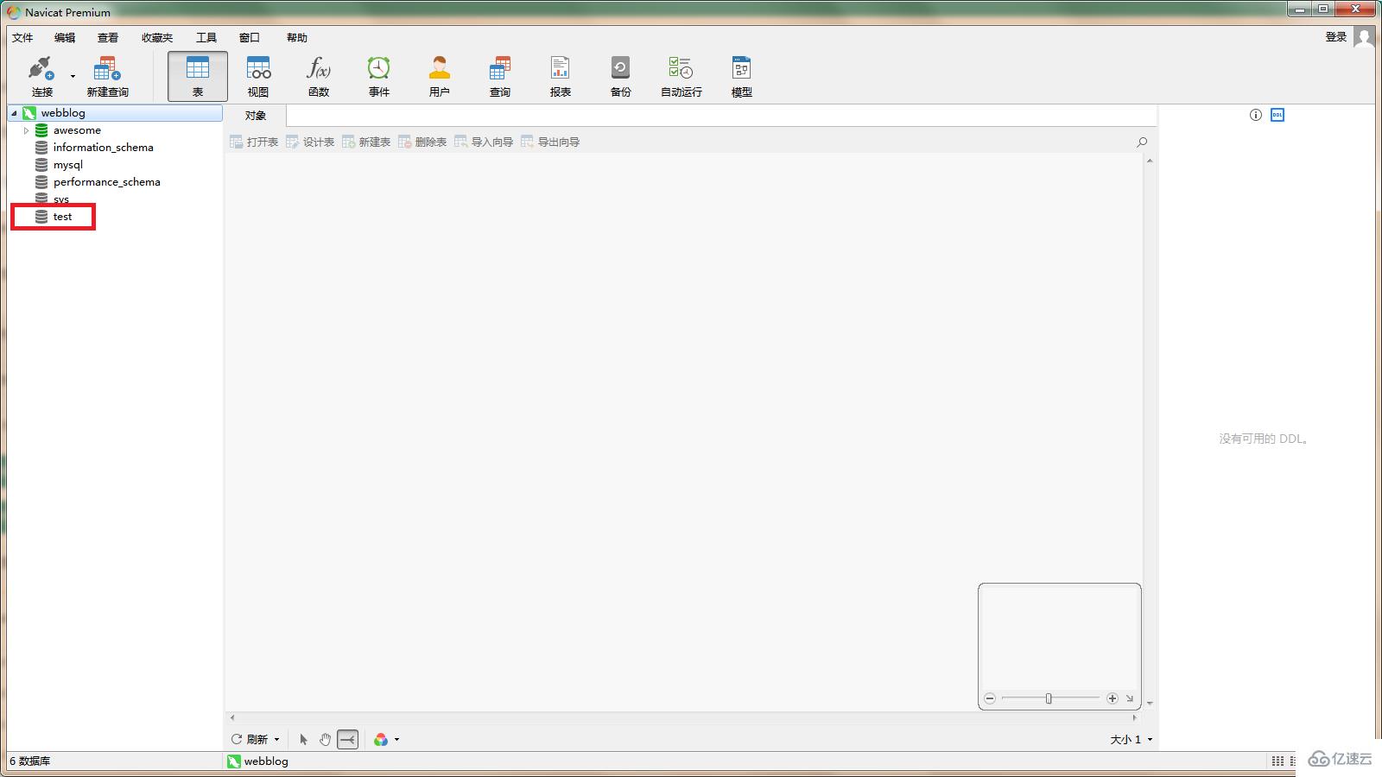Show the DDL panel icon
This screenshot has height=777, width=1382.
click(1277, 115)
